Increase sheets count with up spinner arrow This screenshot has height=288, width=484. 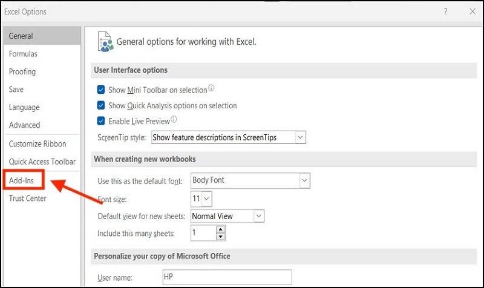click(x=221, y=229)
